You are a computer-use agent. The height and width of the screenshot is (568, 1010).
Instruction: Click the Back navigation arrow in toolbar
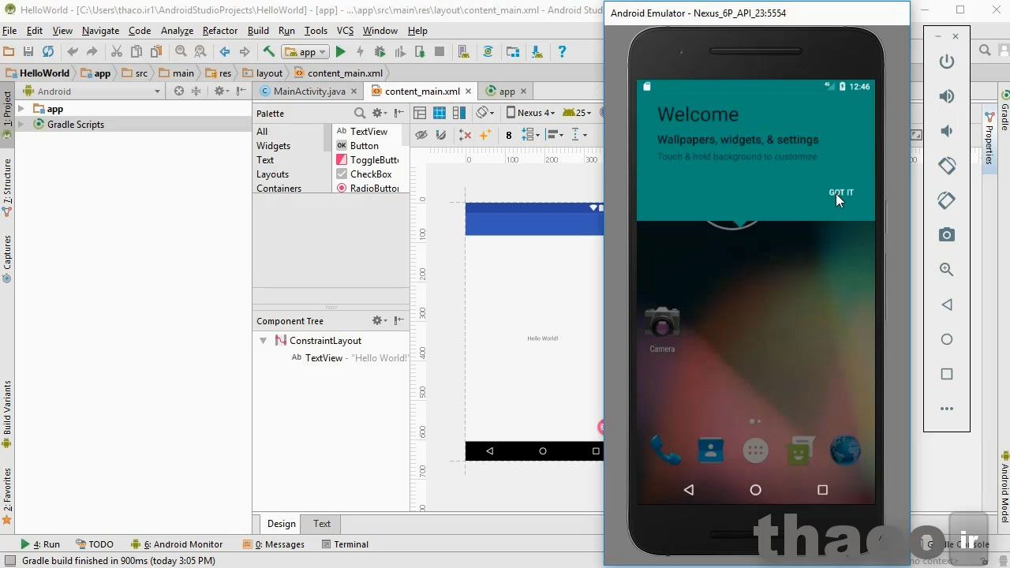pos(225,51)
